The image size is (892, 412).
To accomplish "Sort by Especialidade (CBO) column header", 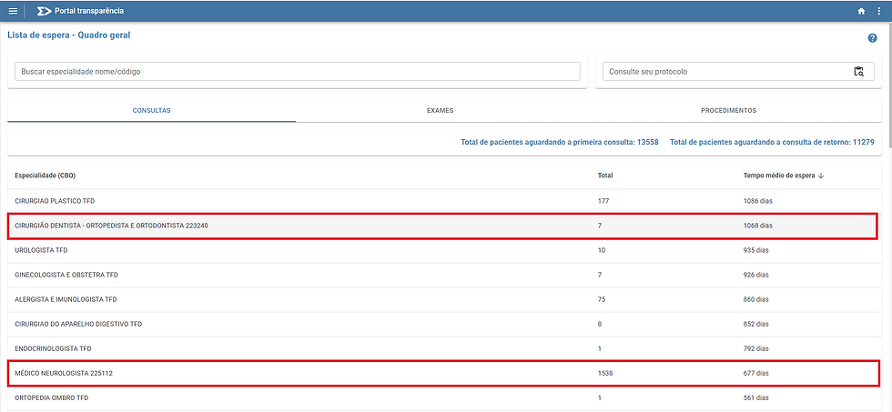I will [x=45, y=176].
